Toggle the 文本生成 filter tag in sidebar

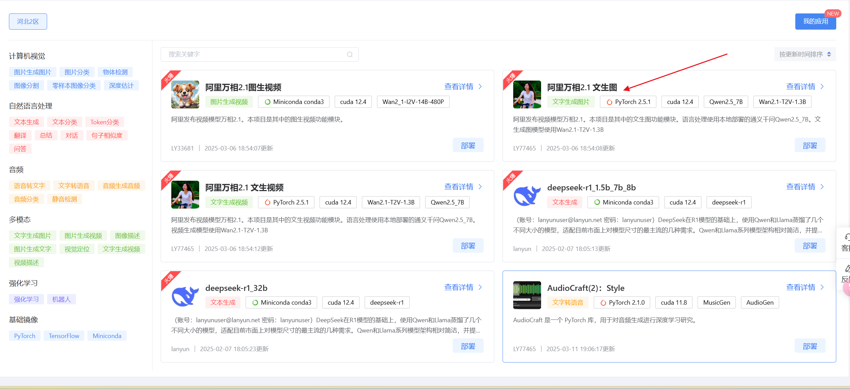pyautogui.click(x=26, y=122)
